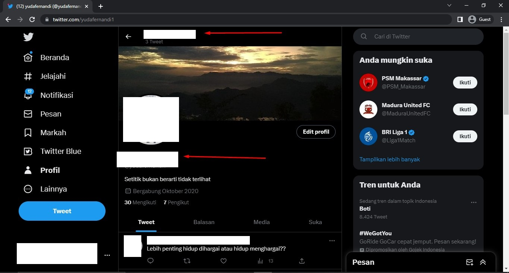Image resolution: width=509 pixels, height=273 pixels.
Task: Open 30 Mengikuti following list
Action: [x=140, y=202]
